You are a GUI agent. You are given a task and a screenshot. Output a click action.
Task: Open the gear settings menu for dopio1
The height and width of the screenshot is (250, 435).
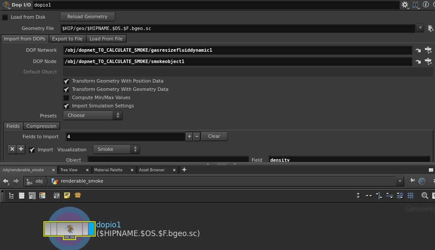[405, 5]
